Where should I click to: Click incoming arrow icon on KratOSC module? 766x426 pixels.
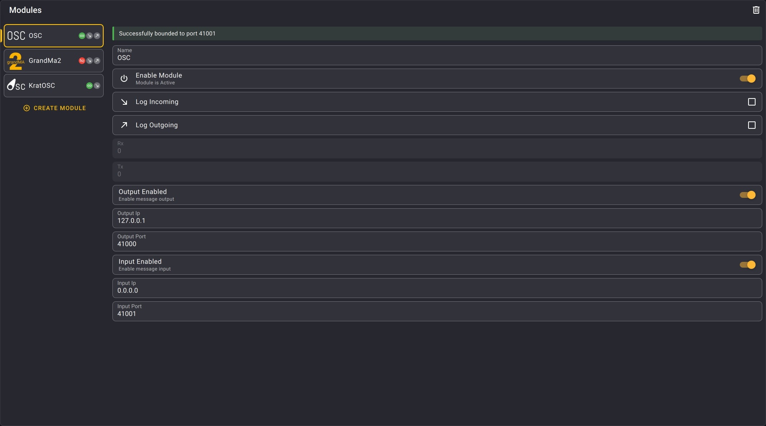click(97, 86)
